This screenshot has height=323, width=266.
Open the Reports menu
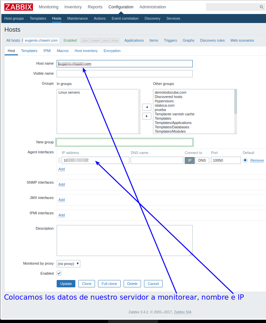95,7
